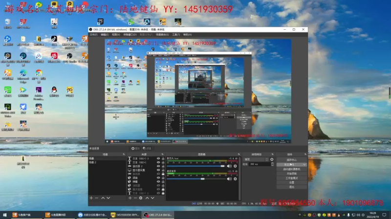The height and width of the screenshot is (219, 391).
Task: Open the 文件(F) File menu
Action: (93, 35)
